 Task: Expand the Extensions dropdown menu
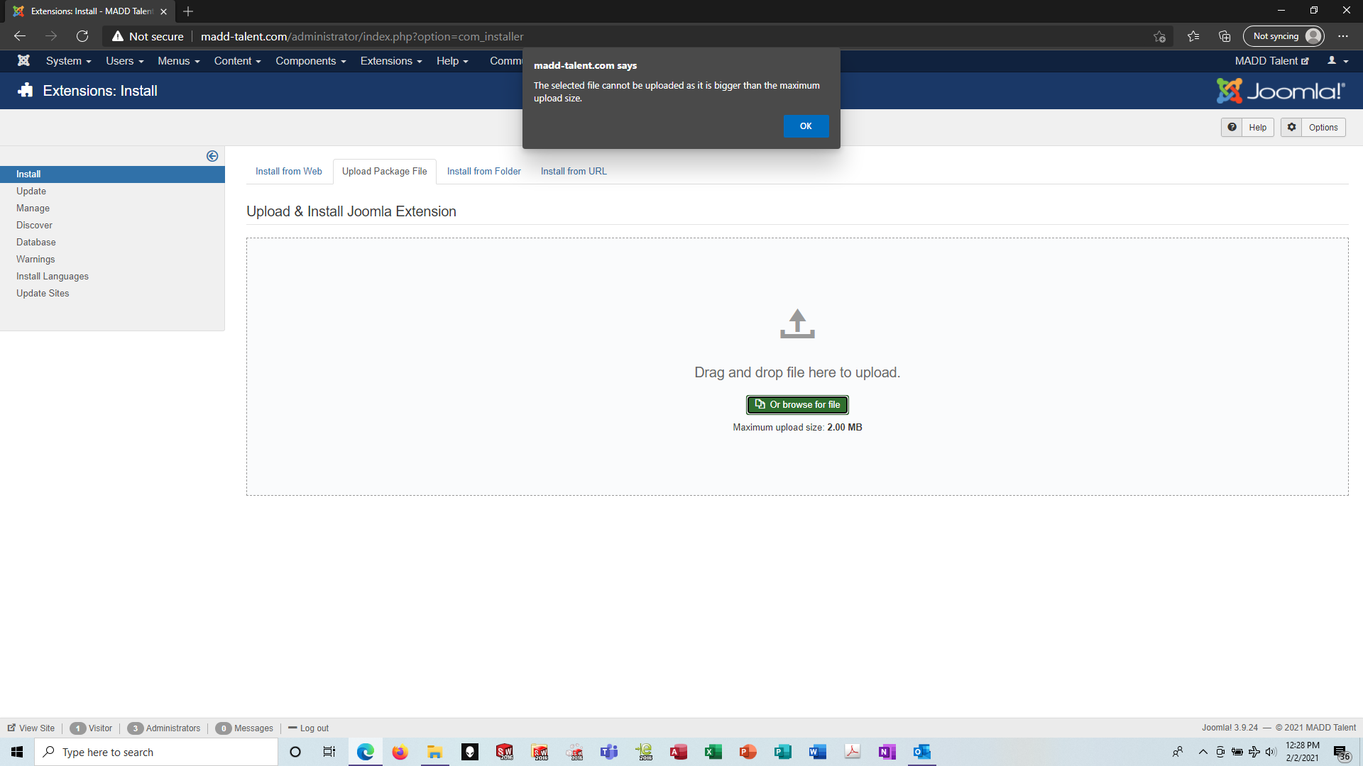(390, 61)
